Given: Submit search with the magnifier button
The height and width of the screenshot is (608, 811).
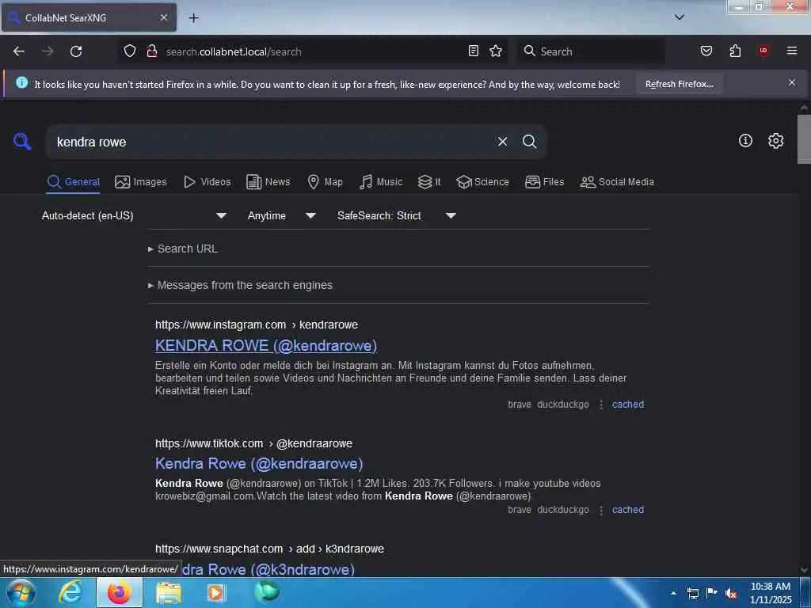Looking at the screenshot, I should tap(529, 142).
